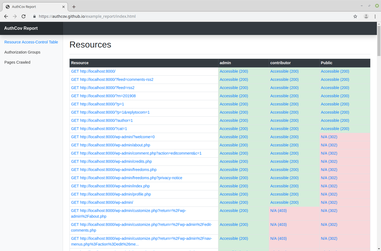
Task: Open the user profile avatar icon
Action: [366, 16]
